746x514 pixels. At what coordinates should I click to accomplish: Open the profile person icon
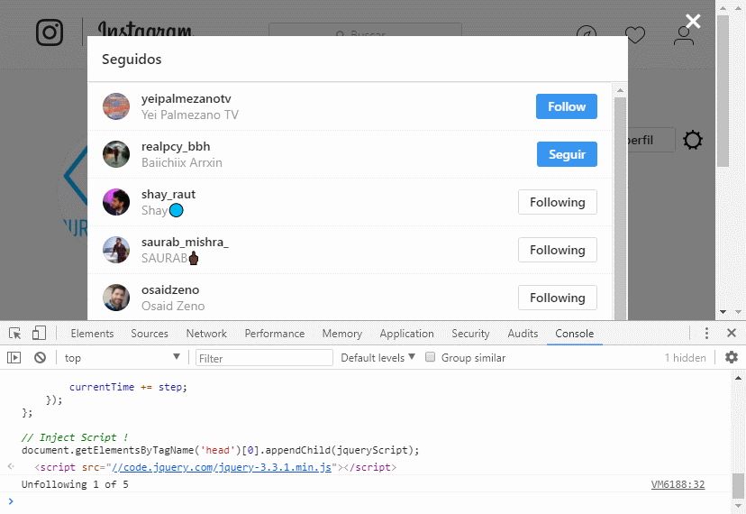[685, 35]
